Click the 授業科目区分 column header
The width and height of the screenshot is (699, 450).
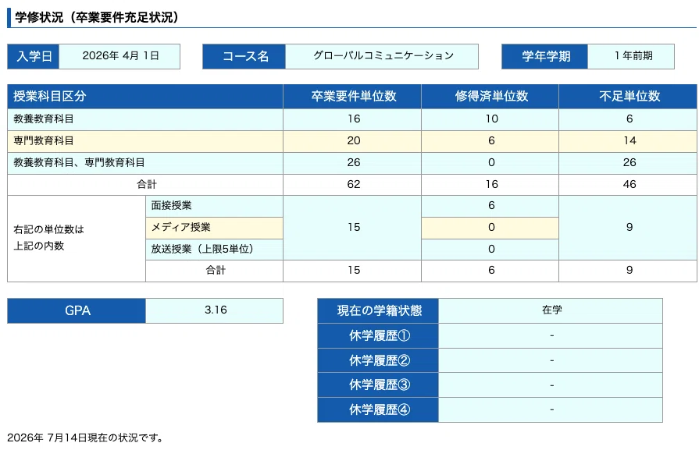tap(145, 97)
